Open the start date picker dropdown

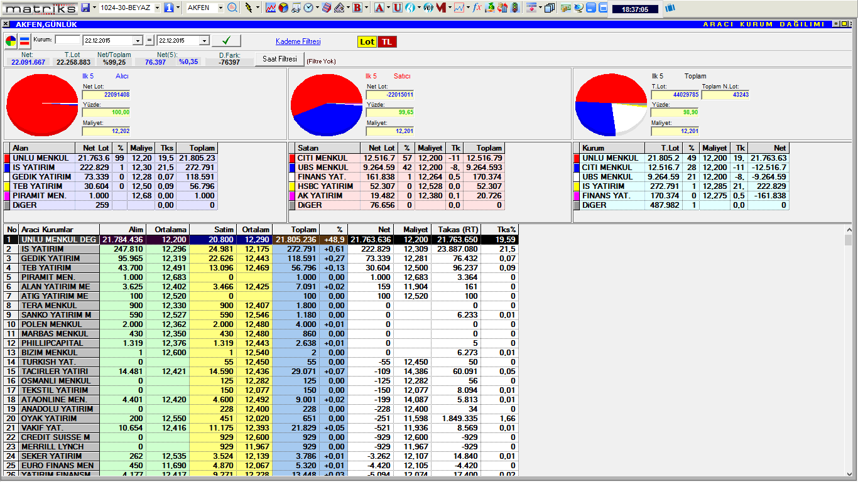(138, 41)
